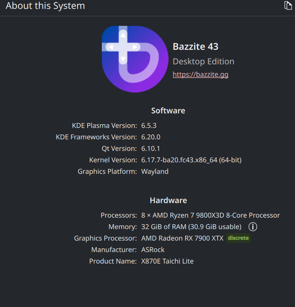Click the kernel version string
Image resolution: width=295 pixels, height=307 pixels.
point(191,160)
